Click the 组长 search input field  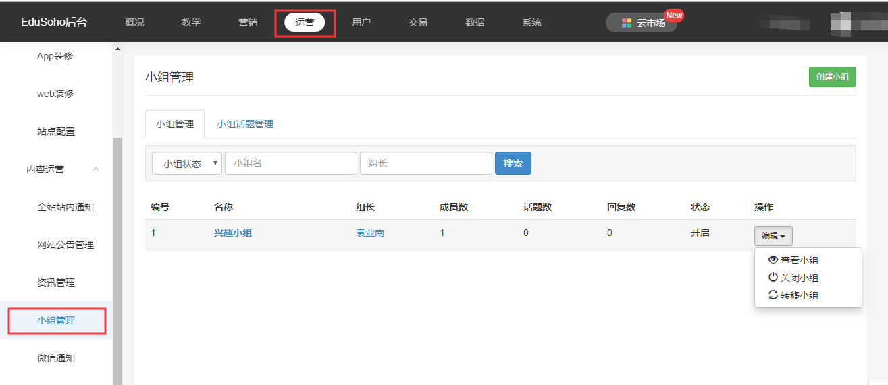click(425, 163)
